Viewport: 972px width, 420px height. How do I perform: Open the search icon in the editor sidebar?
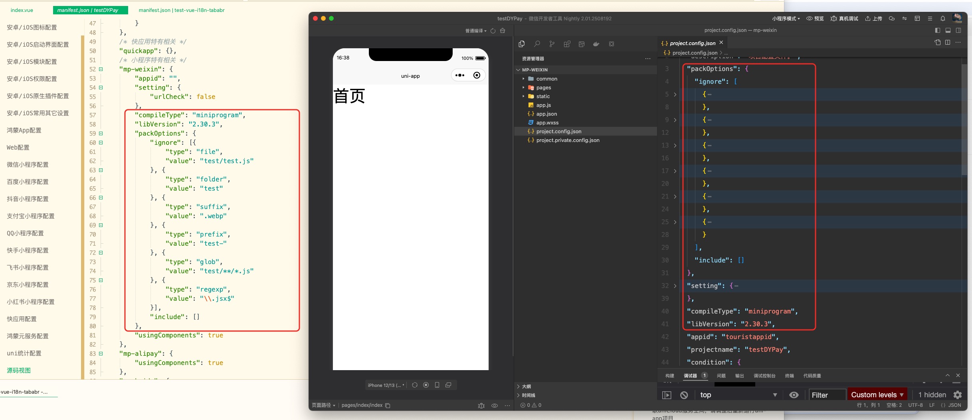pos(537,44)
